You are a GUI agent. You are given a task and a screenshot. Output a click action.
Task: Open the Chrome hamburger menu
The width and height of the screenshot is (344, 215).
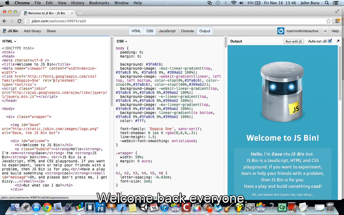point(337,21)
